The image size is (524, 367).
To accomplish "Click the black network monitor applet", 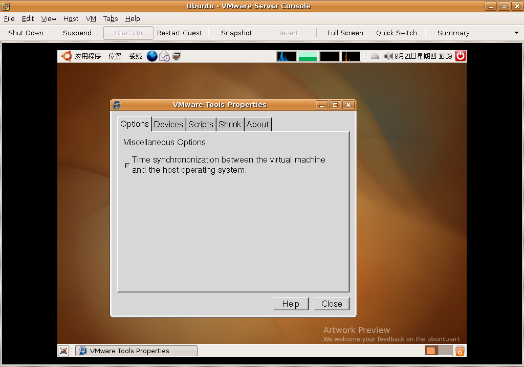I will coord(329,56).
